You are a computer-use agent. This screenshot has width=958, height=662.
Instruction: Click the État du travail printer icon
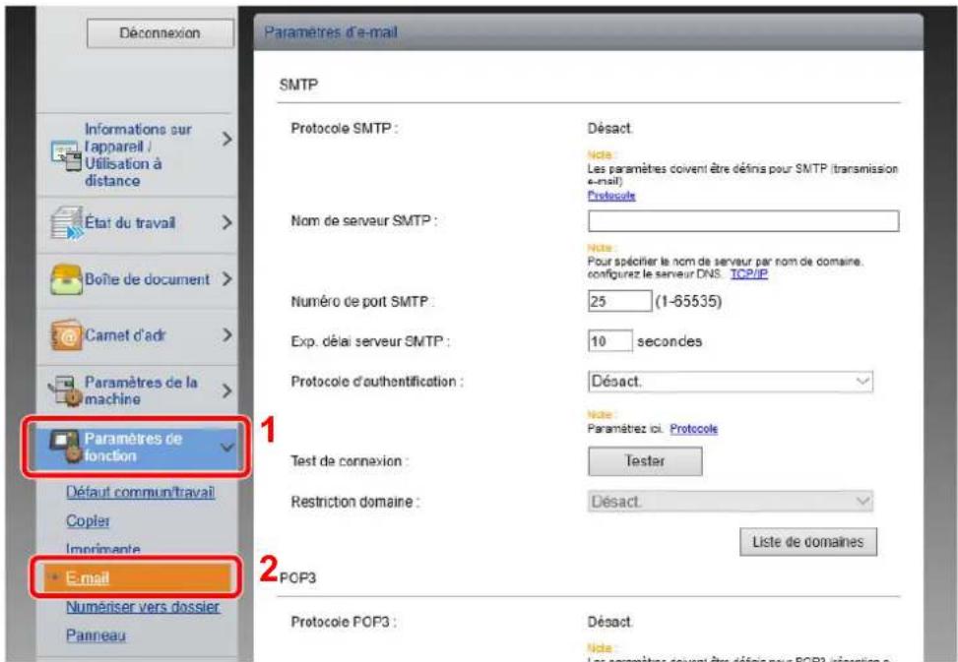pyautogui.click(x=67, y=223)
